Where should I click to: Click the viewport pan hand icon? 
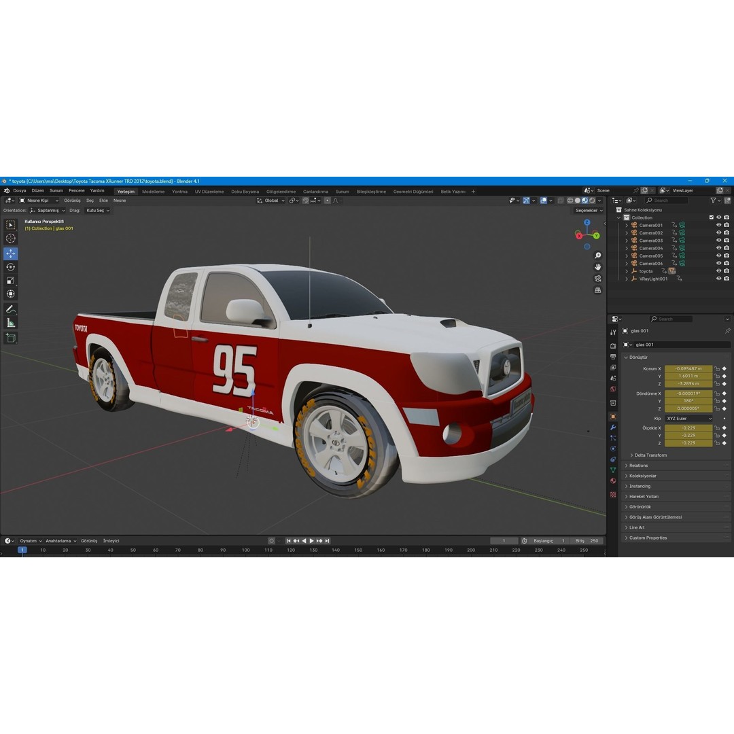tap(598, 267)
